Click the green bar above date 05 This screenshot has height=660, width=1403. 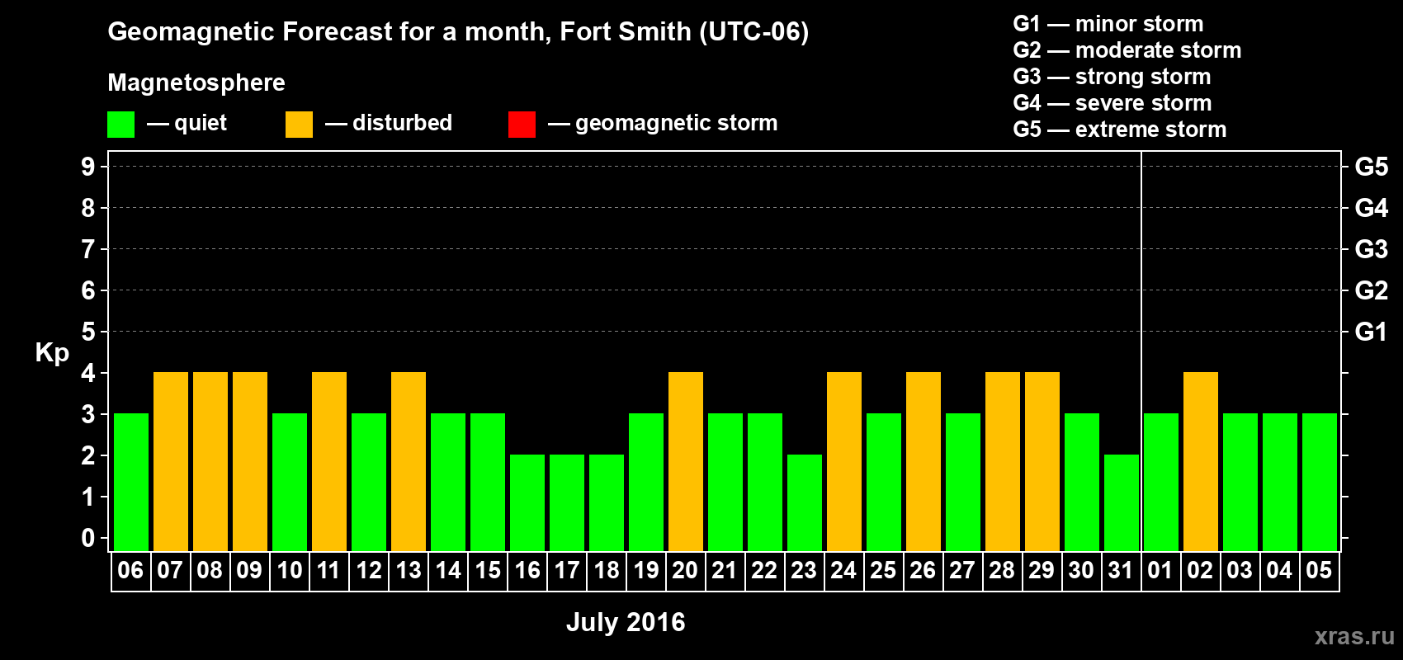1320,483
